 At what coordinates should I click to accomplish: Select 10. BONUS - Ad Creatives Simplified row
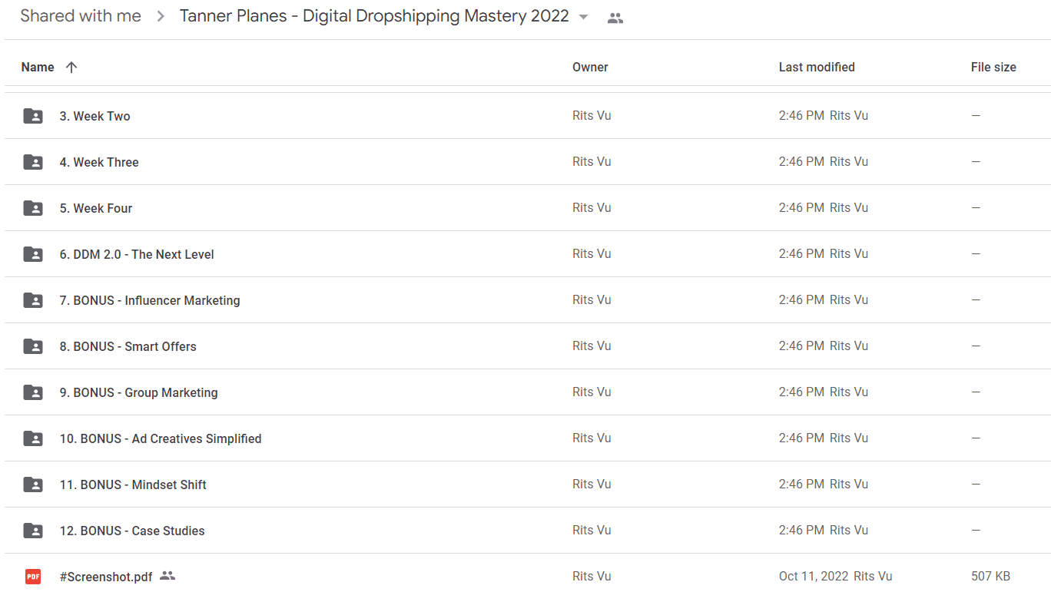528,438
